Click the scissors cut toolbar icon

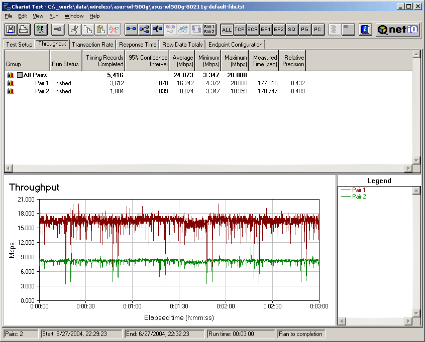[x=73, y=30]
